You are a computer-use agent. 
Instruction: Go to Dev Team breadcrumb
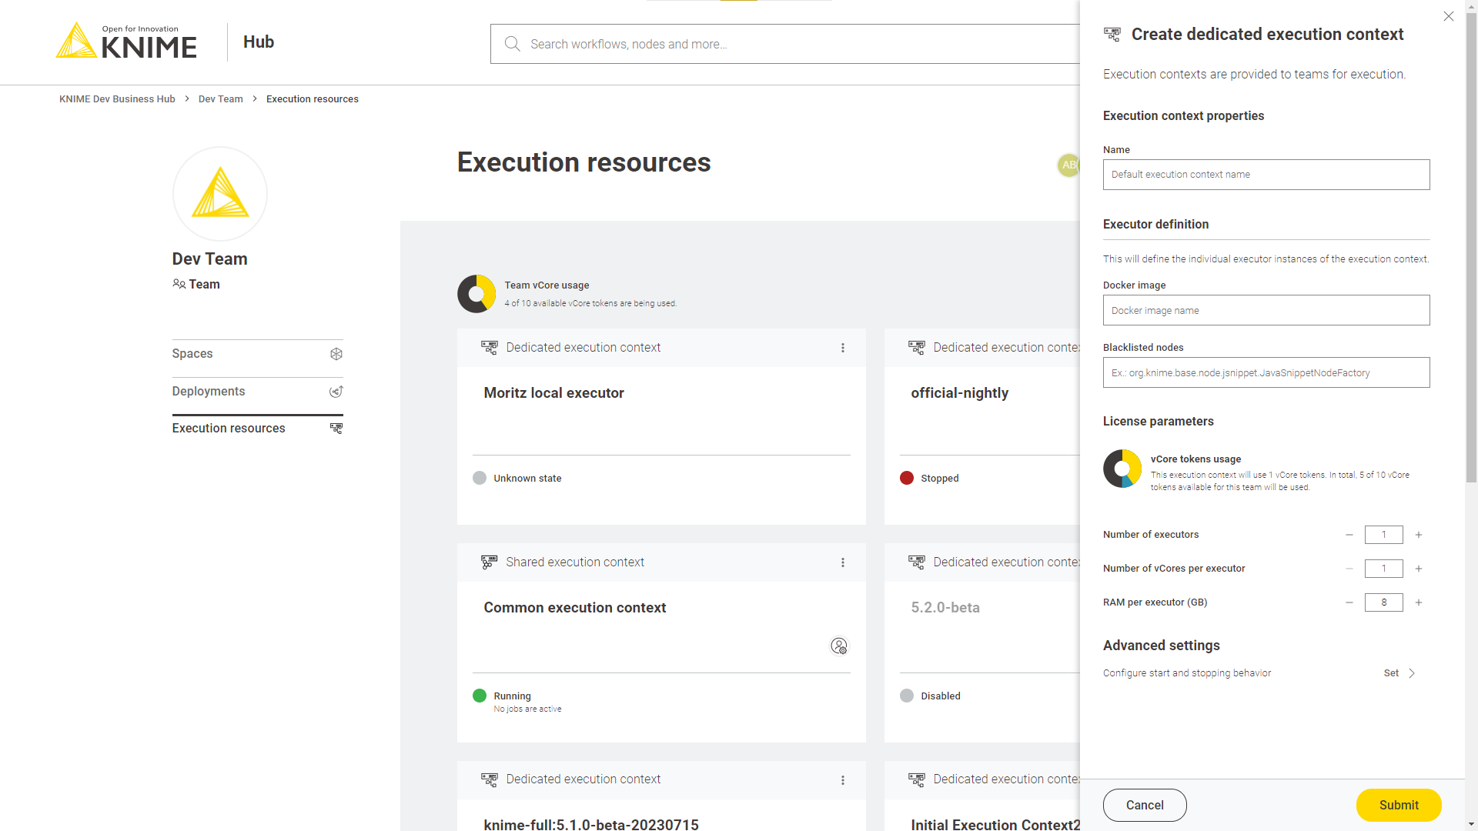221,99
